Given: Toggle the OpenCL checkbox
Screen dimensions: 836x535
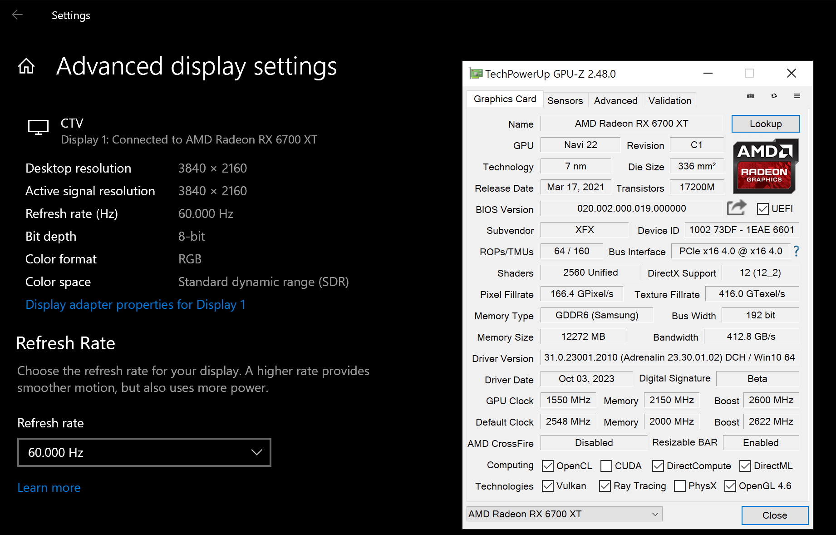Looking at the screenshot, I should click(x=548, y=466).
